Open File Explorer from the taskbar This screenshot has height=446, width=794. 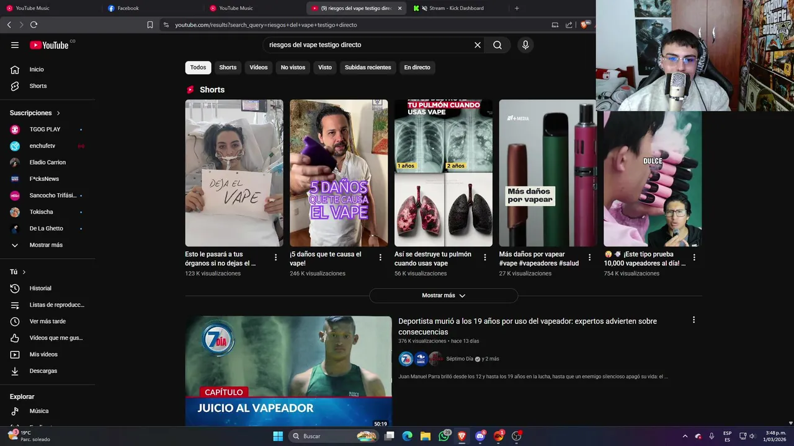(426, 436)
